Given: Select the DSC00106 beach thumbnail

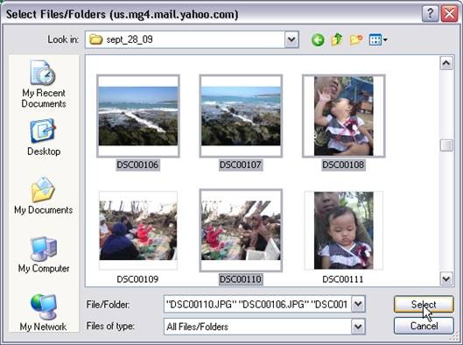Looking at the screenshot, I should coord(138,116).
